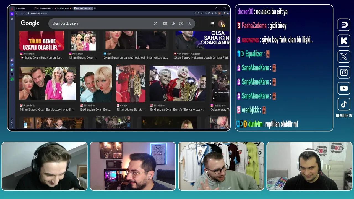Submit search with the magnifier icon
Viewport: 354px width, 199px height.
[x=189, y=24]
